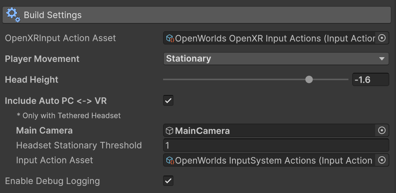Open object picker for Input Action Asset
The image size is (396, 193).
coord(382,160)
